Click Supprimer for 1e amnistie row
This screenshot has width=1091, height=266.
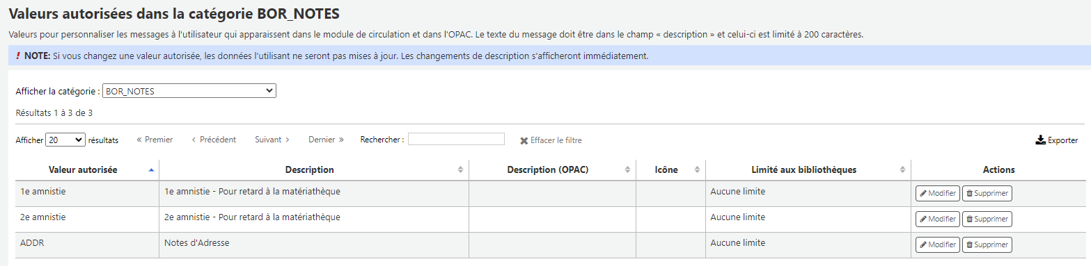pyautogui.click(x=987, y=193)
